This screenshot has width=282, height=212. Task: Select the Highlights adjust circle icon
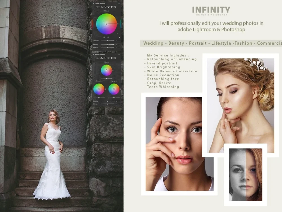(112, 7)
